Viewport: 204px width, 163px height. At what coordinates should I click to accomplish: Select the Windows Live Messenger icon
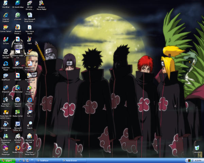tap(6, 138)
